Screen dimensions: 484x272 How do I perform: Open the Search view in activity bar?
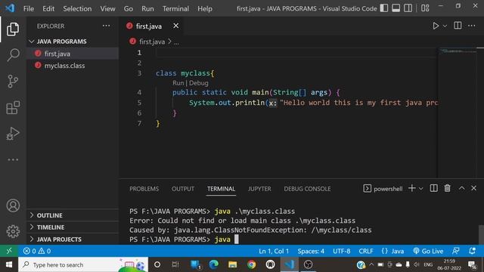[13, 55]
